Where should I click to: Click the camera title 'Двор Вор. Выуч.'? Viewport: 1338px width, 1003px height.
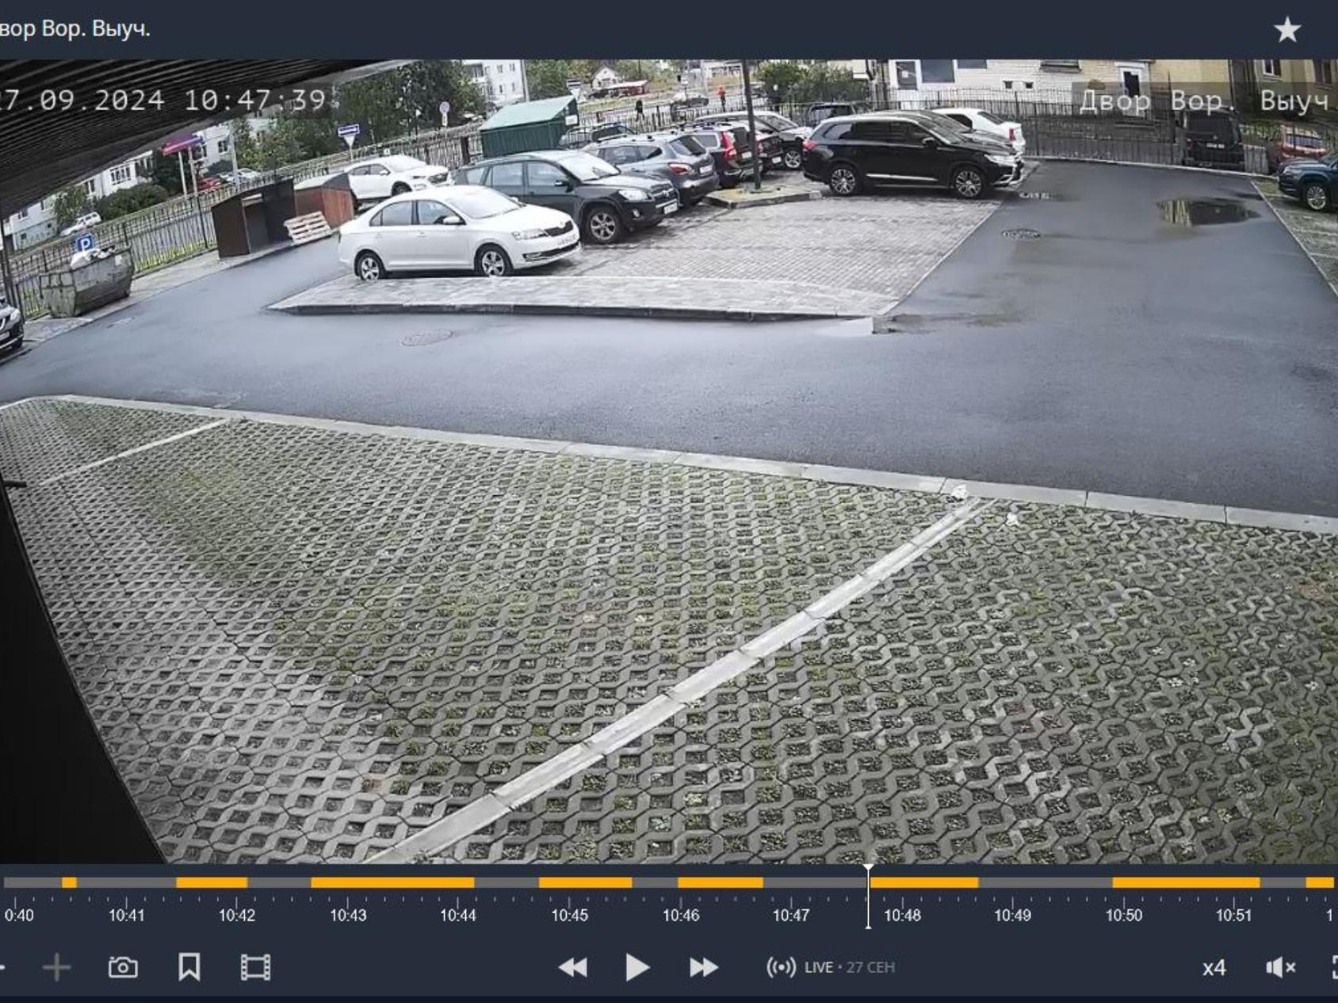[x=75, y=29]
